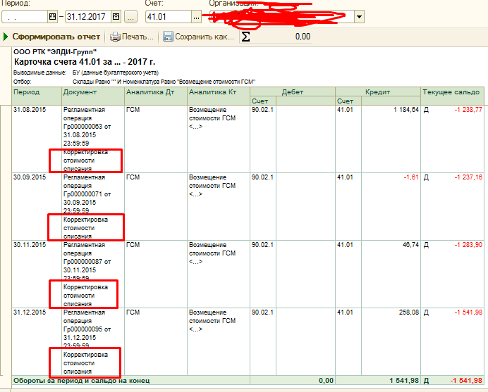Click the Текущее сальдо column header
The height and width of the screenshot is (392, 488).
[452, 92]
